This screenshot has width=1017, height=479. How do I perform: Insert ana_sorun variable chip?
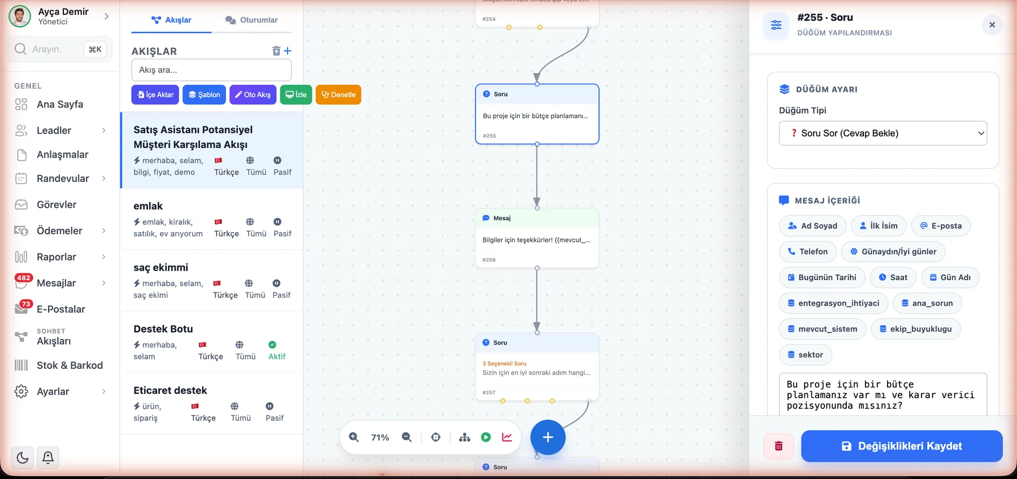click(x=927, y=303)
